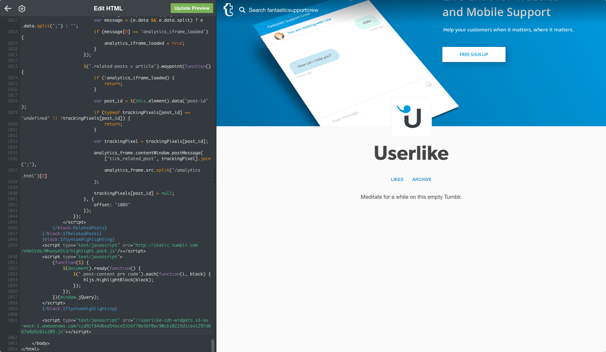The width and height of the screenshot is (606, 352).
Task: Click line number 1023 in the gutter
Action: pos(12,66)
